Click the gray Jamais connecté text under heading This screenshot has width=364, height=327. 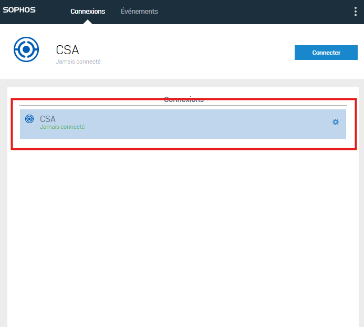pos(78,62)
